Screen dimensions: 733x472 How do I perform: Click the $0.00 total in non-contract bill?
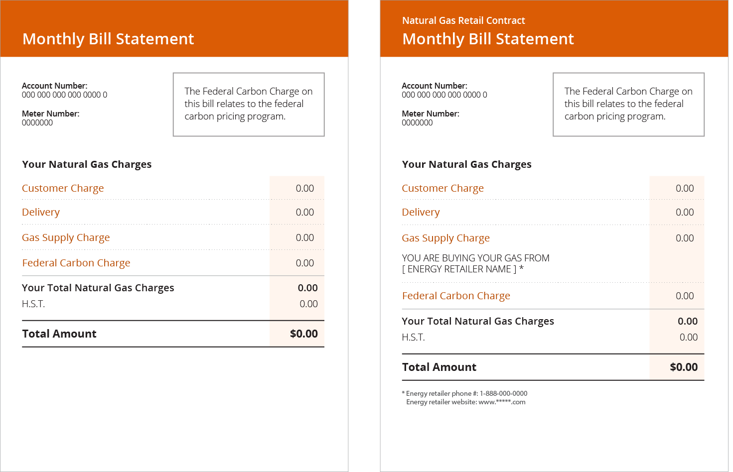[x=304, y=334]
